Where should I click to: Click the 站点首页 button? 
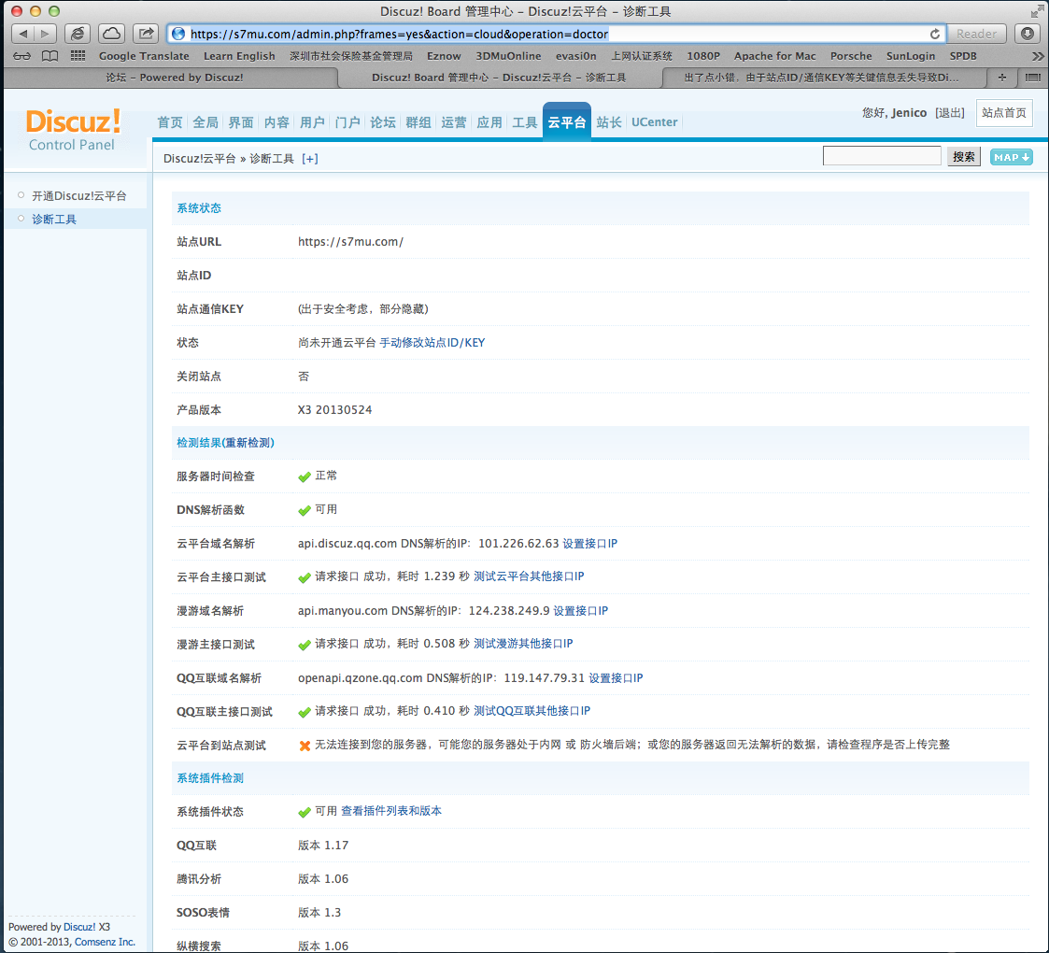[1004, 112]
